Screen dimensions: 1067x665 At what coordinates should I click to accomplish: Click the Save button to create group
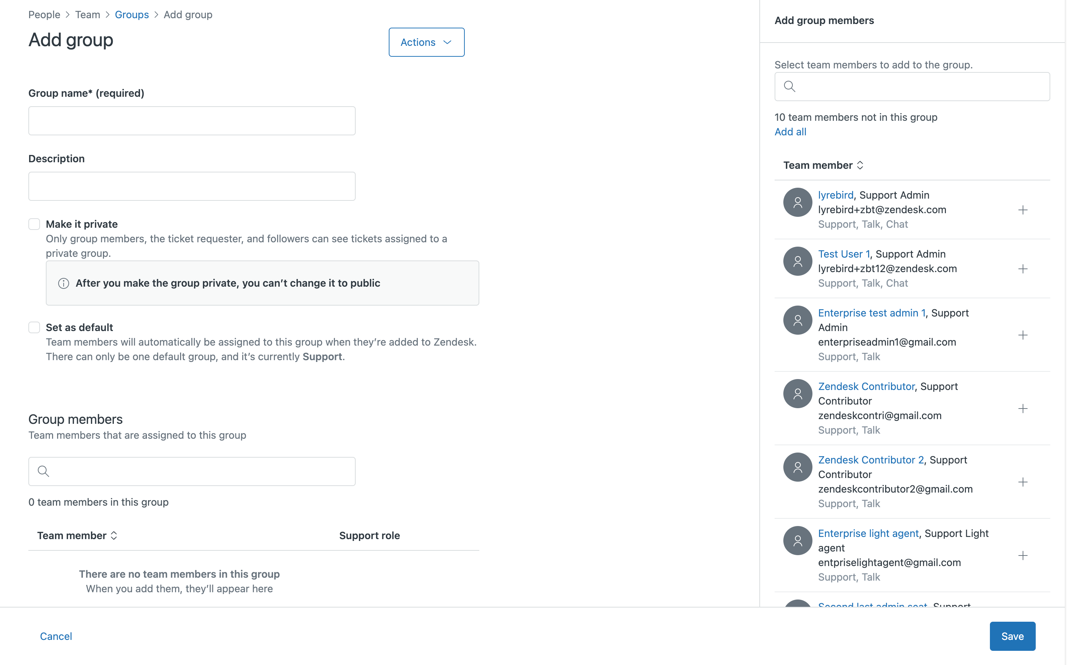point(1012,636)
